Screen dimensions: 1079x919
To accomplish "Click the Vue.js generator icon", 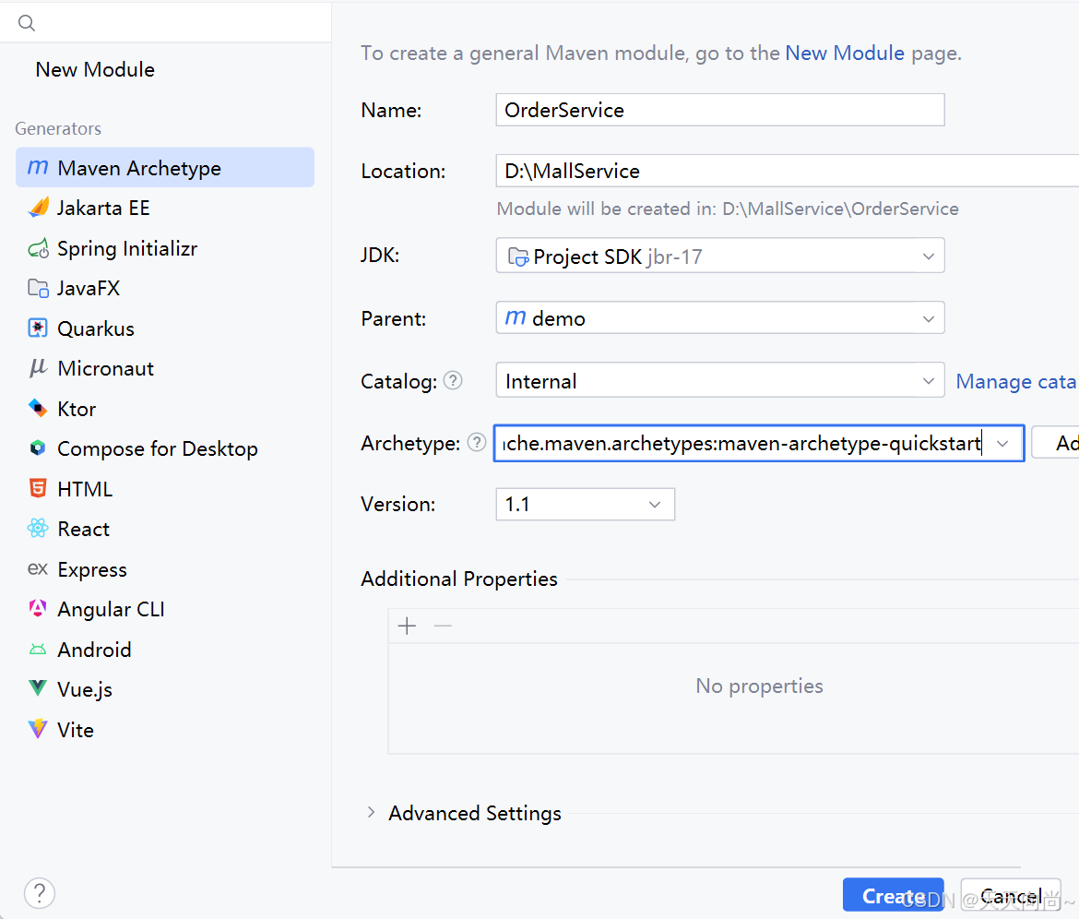I will (x=38, y=689).
